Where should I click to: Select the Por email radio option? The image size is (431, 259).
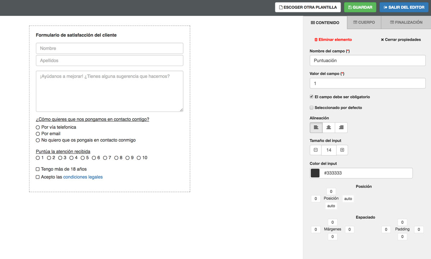pyautogui.click(x=38, y=134)
